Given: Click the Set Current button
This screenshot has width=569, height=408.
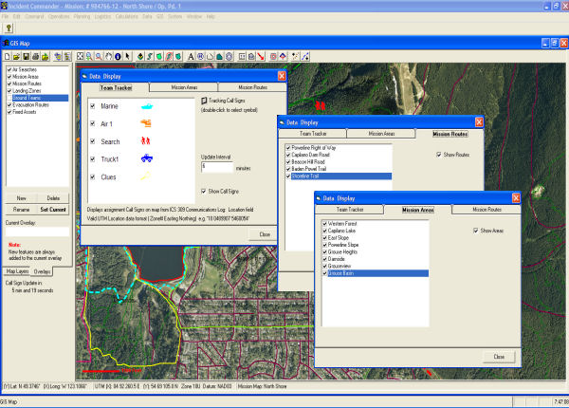Looking at the screenshot, I should coord(53,210).
